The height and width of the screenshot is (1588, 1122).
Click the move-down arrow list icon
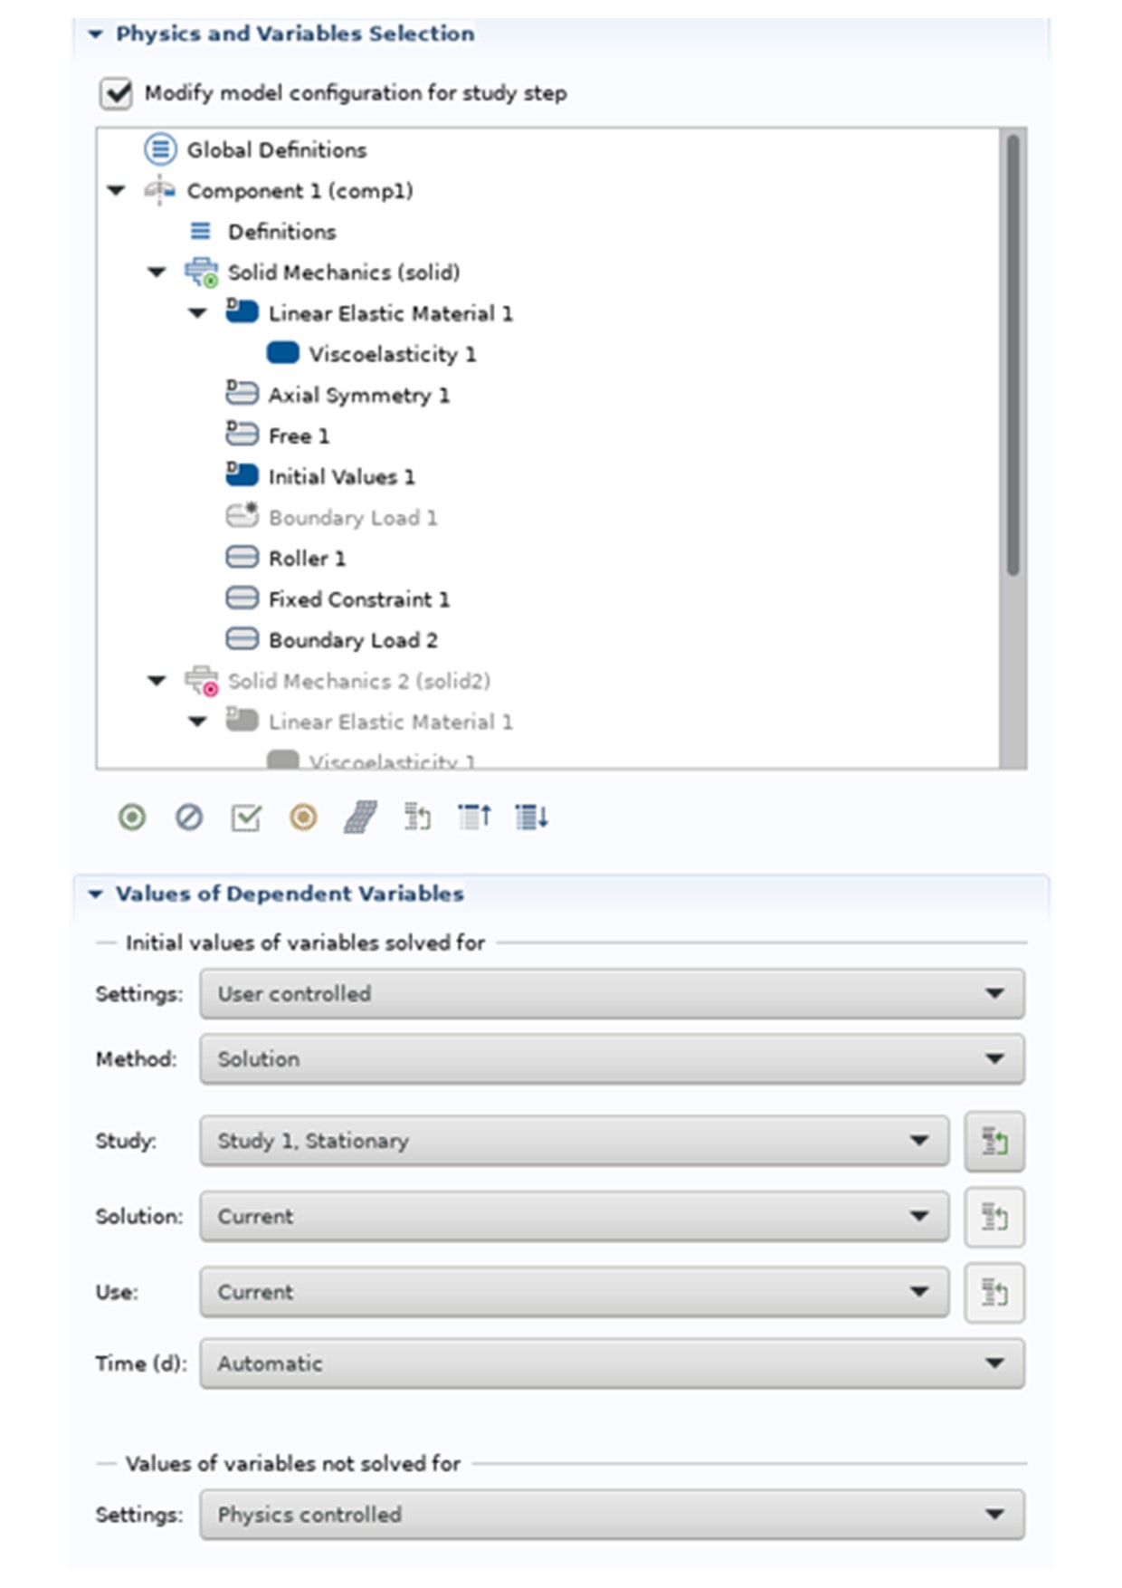coord(531,818)
